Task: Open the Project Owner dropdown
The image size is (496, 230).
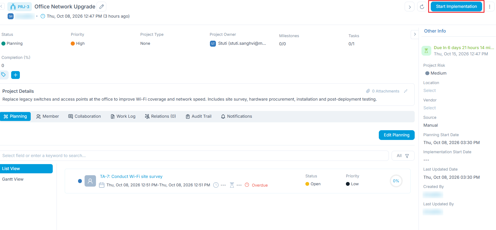Action: [238, 43]
